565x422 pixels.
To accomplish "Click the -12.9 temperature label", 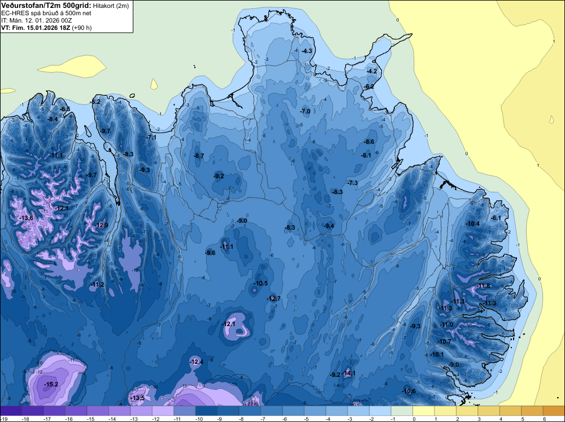I will pos(101,225).
